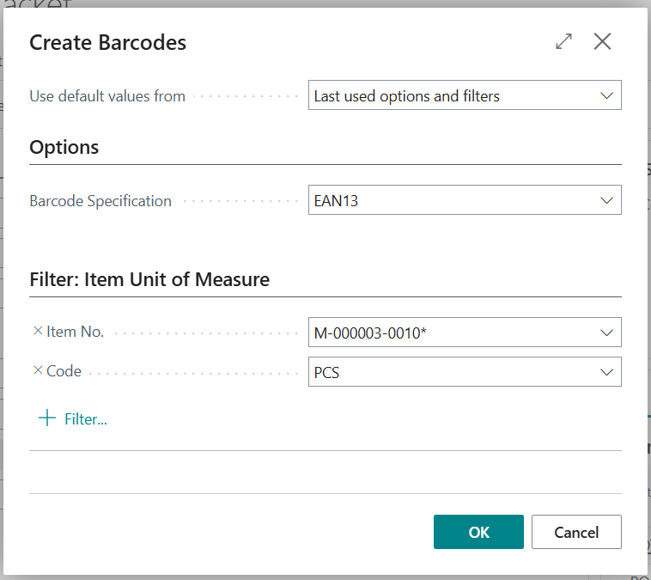Screen dimensions: 651x580
Task: Click the plus icon to add filter
Action: (47, 418)
